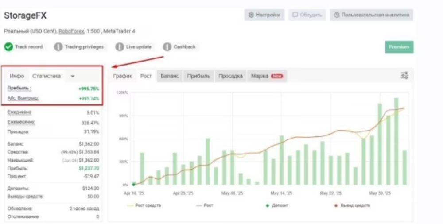Click the Trading privileges warning icon
The image size is (443, 224).
coord(58,46)
